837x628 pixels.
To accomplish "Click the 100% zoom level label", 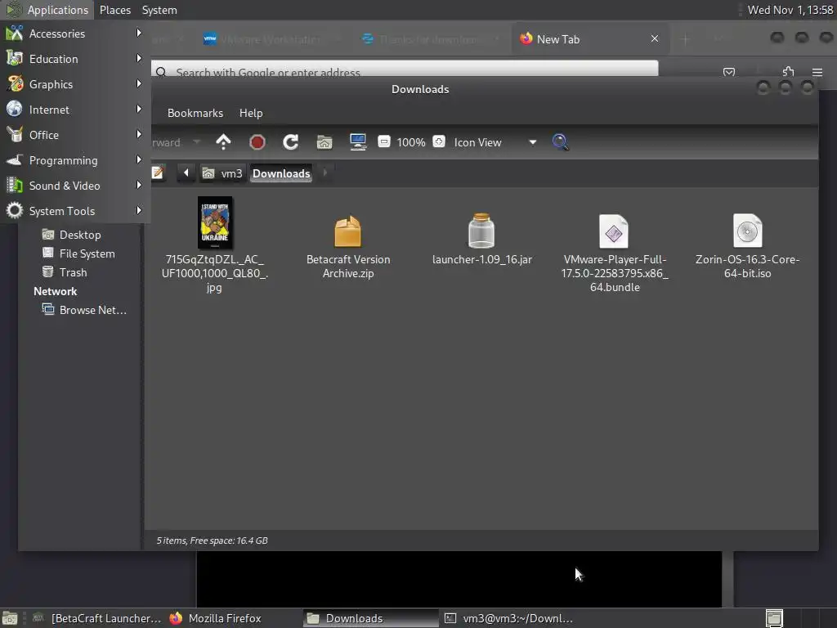I will [411, 142].
